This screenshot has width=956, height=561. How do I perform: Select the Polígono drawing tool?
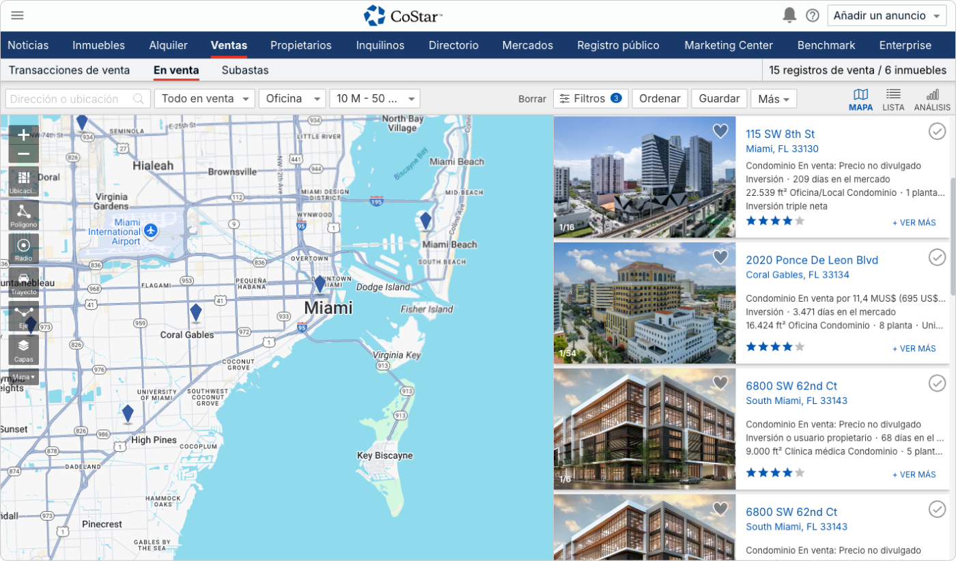coord(23,215)
